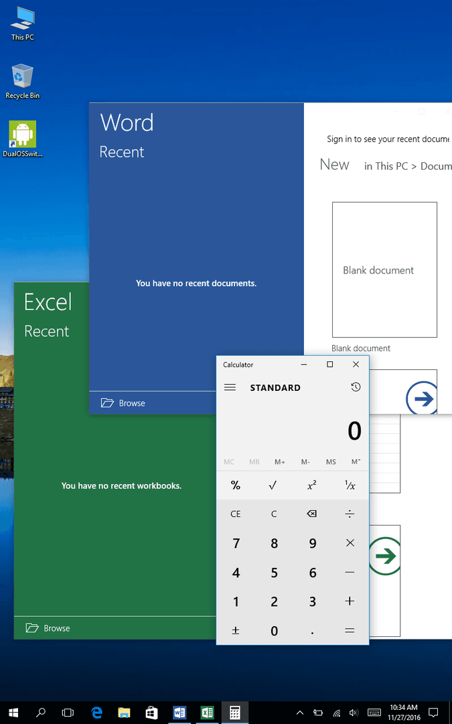Image resolution: width=452 pixels, height=724 pixels.
Task: Click the plus/minus sign key
Action: (236, 630)
